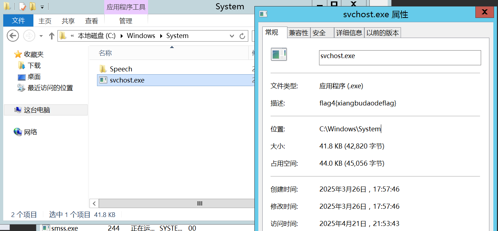
Task: Expand the arrow after 本地磁盘 (C:)
Action: [121, 36]
